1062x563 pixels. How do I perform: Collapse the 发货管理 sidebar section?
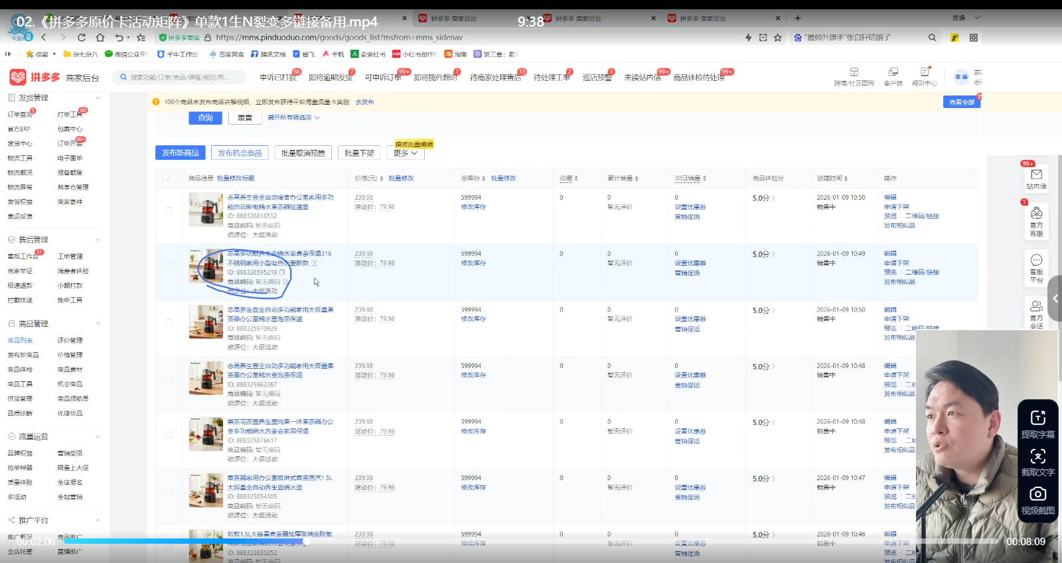[x=98, y=97]
